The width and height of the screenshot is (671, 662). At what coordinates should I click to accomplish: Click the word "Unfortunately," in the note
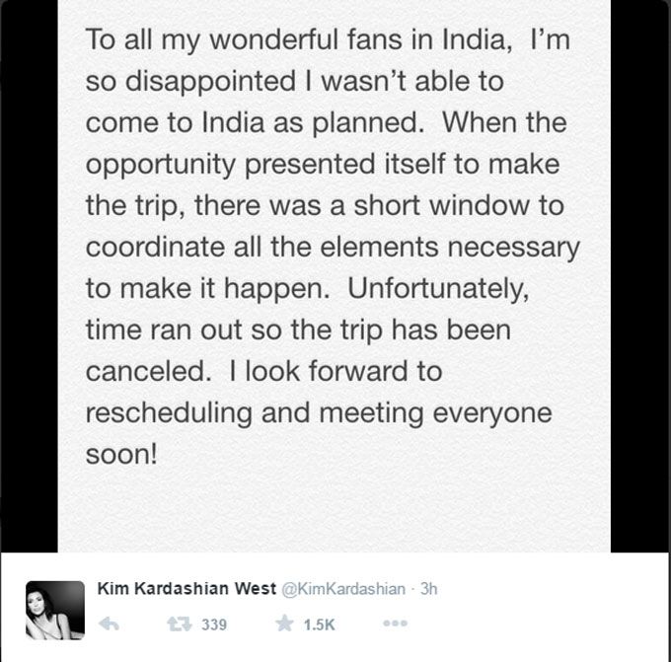click(439, 291)
